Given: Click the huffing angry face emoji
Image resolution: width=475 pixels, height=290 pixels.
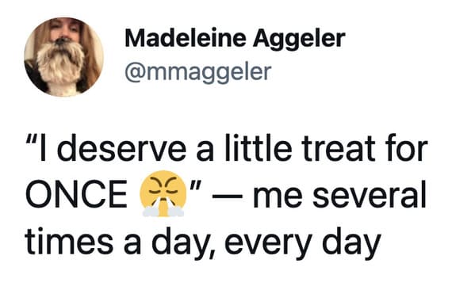Looking at the screenshot, I should pos(163,194).
